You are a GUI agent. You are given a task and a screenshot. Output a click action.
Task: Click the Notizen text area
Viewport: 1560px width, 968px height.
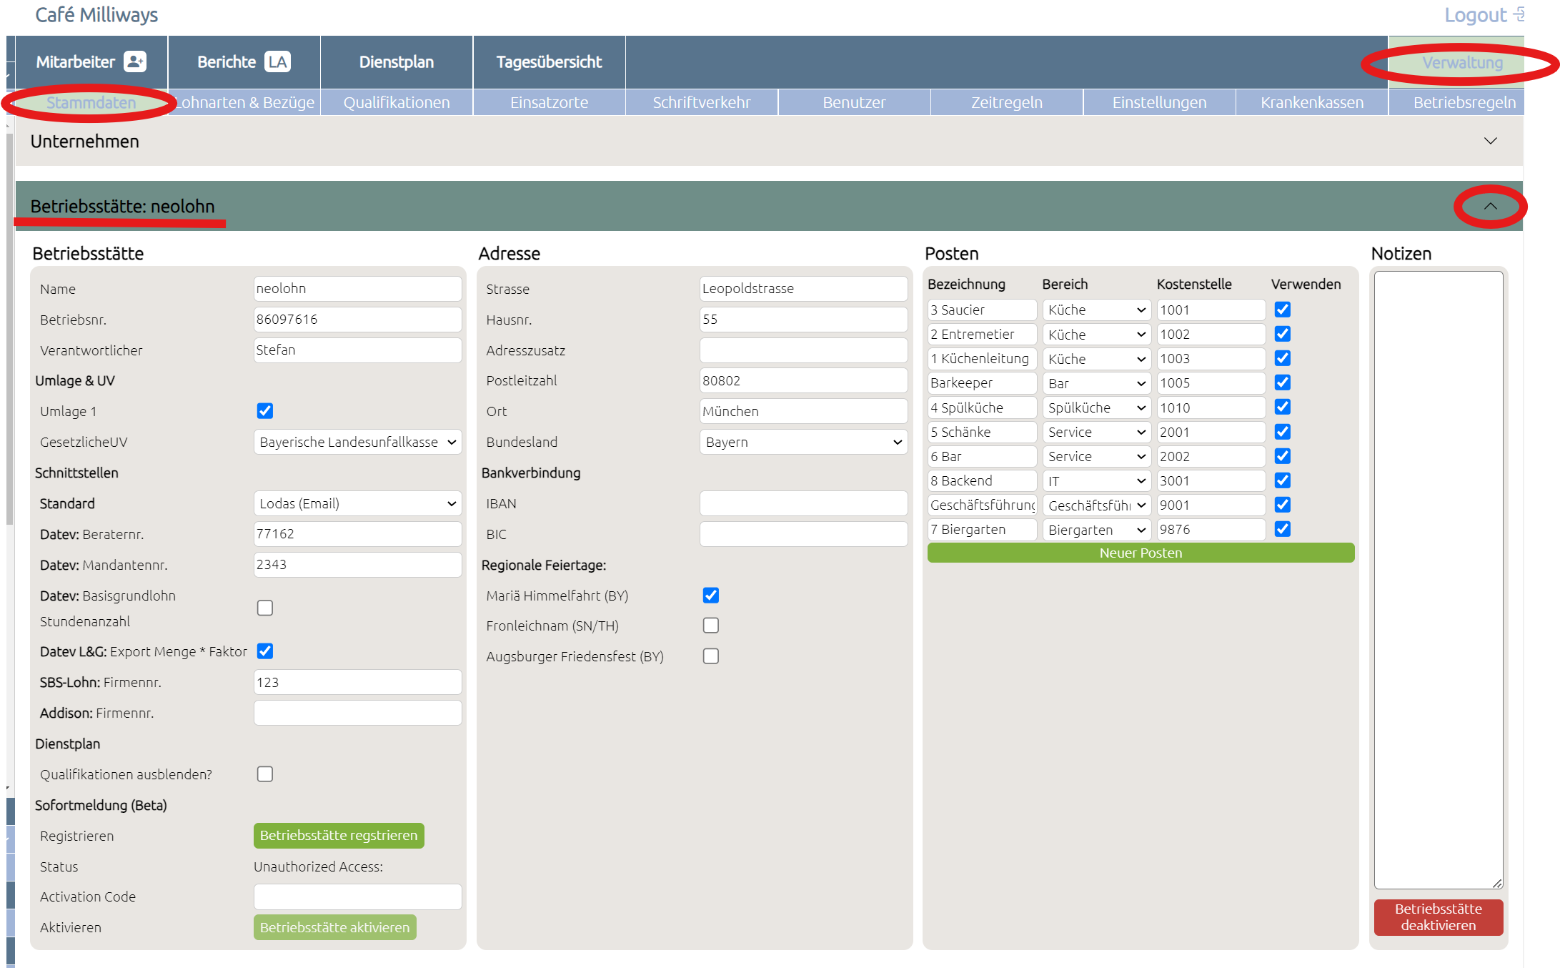point(1438,580)
